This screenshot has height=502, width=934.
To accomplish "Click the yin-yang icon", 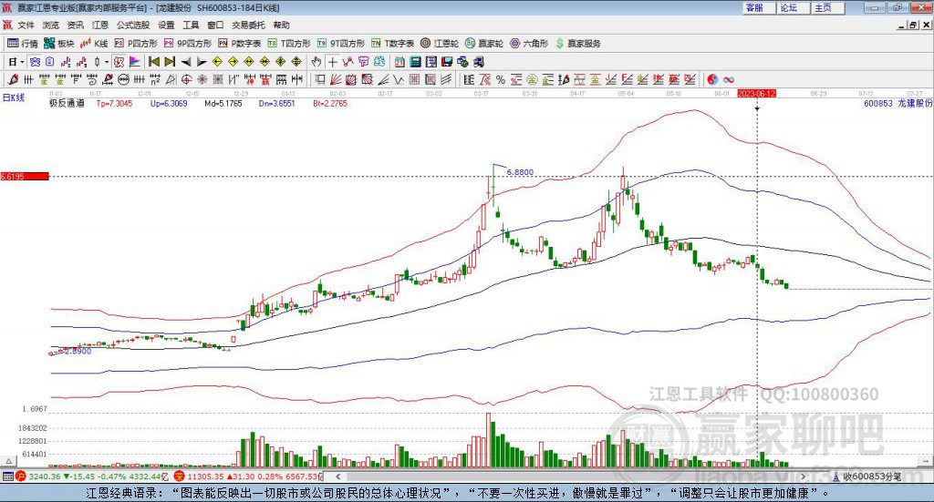I will (712, 79).
